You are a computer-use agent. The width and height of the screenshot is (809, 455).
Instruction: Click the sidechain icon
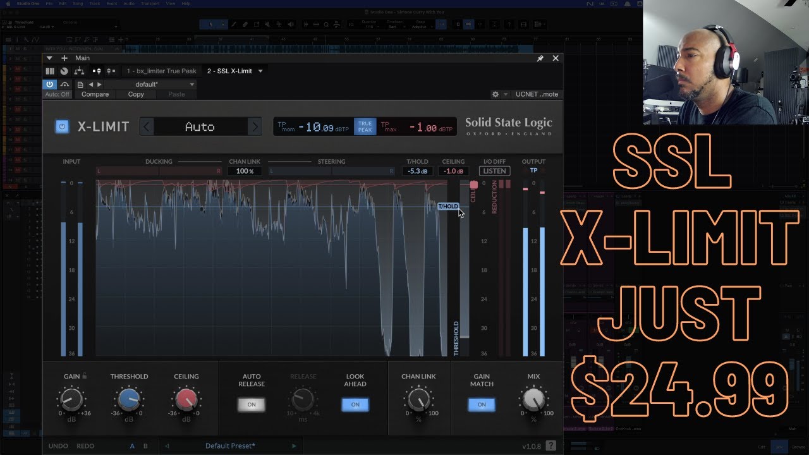(x=64, y=84)
